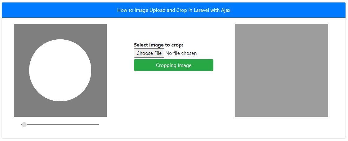348x141 pixels.
Task: Click the left edge of the white crop circle
Action: point(30,70)
